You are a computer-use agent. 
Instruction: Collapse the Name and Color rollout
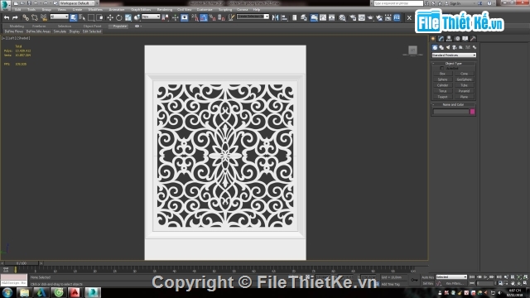tap(453, 105)
